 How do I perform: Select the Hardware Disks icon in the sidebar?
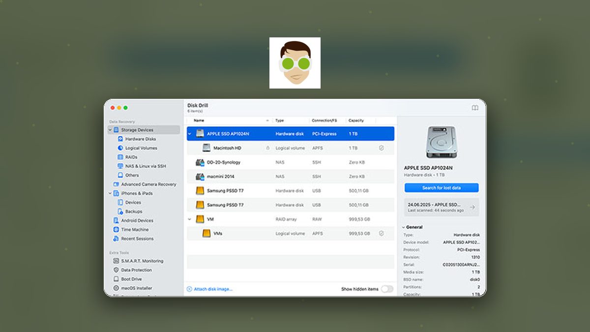(120, 139)
